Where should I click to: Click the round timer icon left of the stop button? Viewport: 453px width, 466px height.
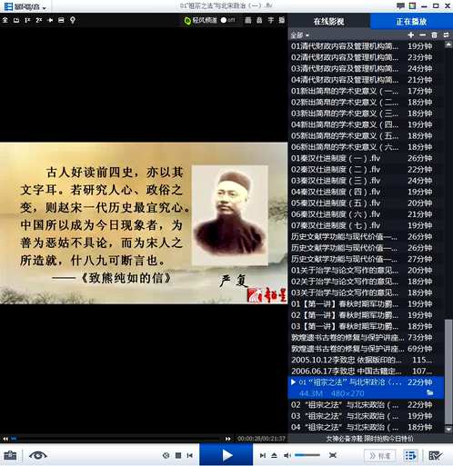coord(166,455)
